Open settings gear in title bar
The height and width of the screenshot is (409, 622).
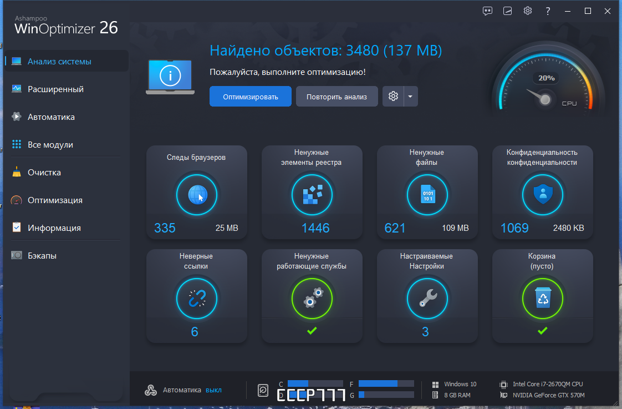[528, 11]
